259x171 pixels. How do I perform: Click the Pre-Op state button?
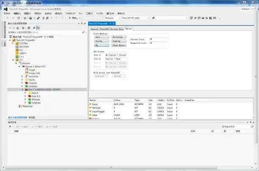[x=102, y=41]
